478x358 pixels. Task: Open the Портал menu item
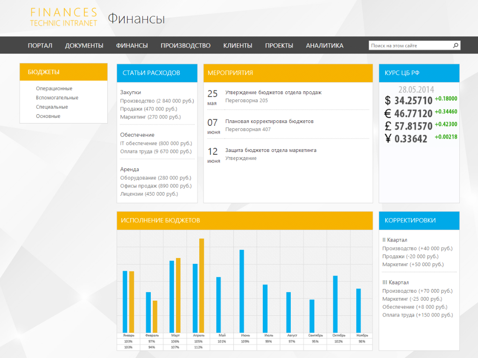coord(40,46)
